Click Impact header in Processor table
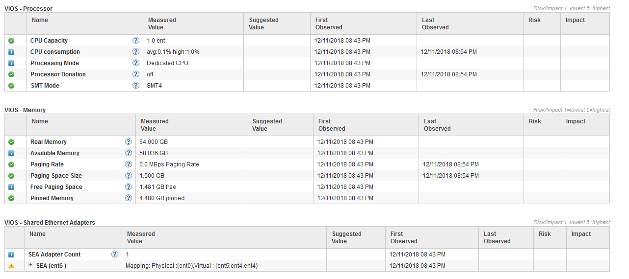Viewport: 629px width, 279px height. click(575, 20)
